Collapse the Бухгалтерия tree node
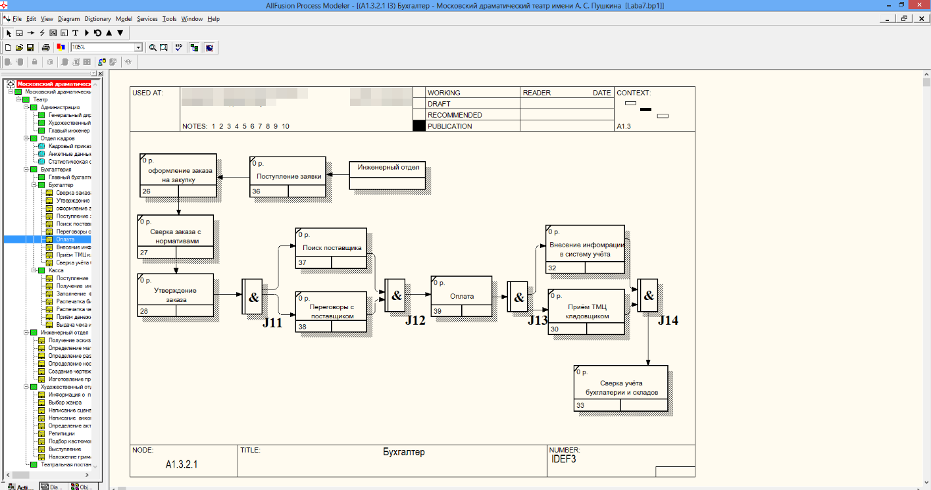The width and height of the screenshot is (931, 490). [x=26, y=169]
